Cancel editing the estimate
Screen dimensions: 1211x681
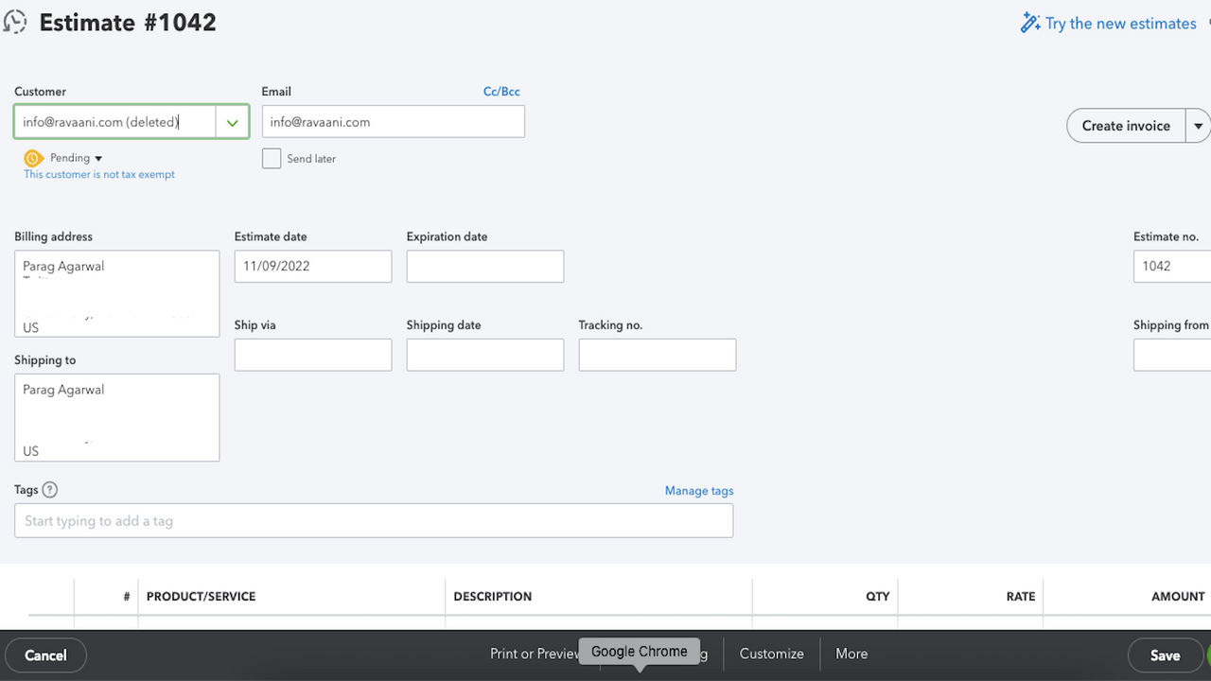[45, 655]
